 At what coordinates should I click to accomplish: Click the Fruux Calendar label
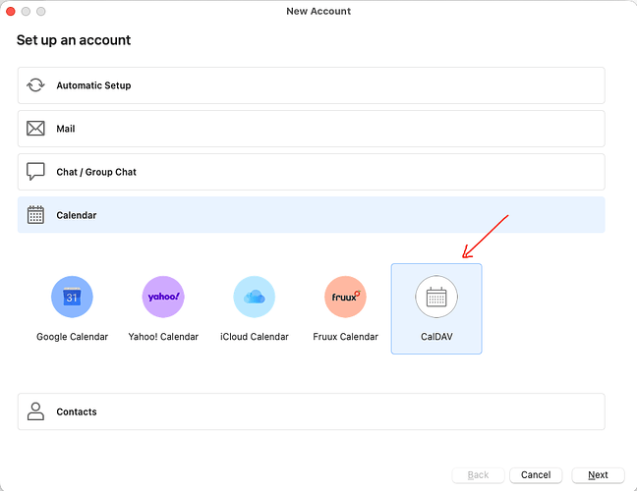tap(345, 337)
